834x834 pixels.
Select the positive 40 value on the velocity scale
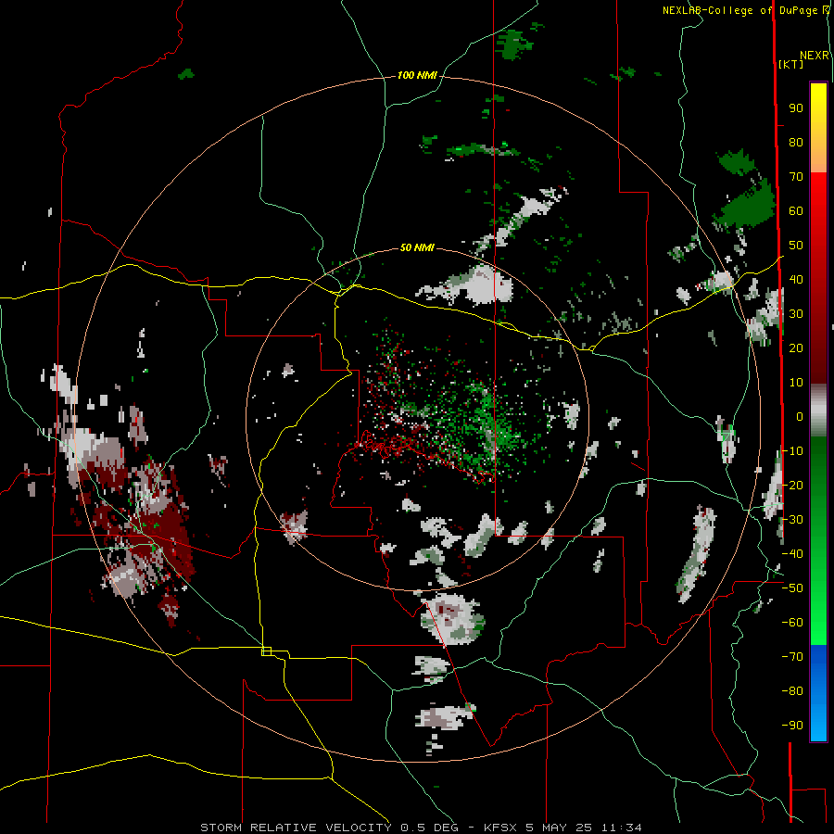coord(796,279)
